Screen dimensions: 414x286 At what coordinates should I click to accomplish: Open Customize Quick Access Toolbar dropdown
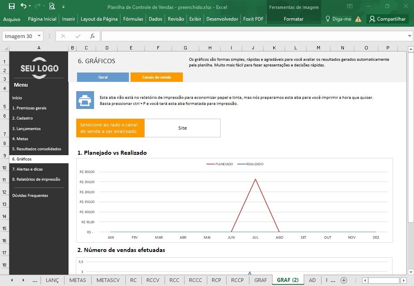click(x=63, y=7)
